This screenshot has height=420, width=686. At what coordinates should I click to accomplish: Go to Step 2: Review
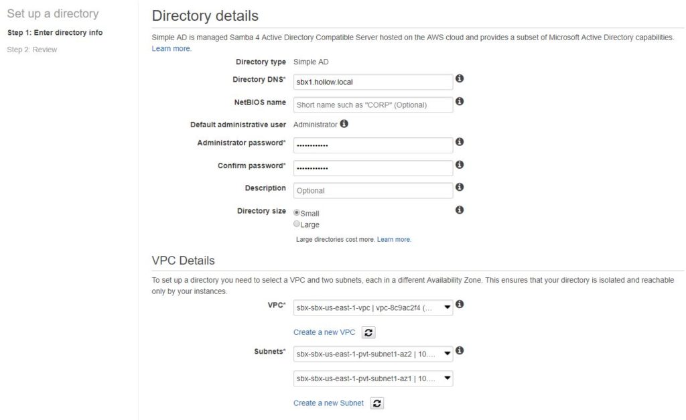coord(32,50)
